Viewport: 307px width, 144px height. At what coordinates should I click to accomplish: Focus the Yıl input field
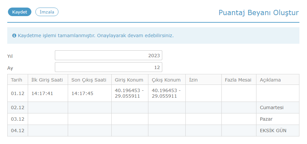(x=108, y=55)
